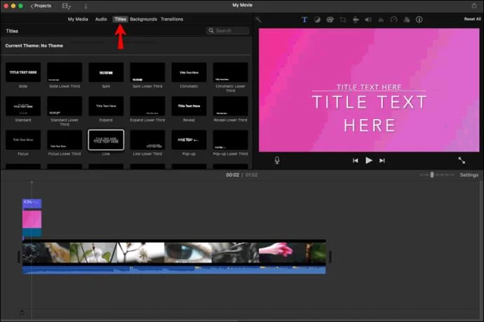Image resolution: width=484 pixels, height=322 pixels.
Task: Click the large TITLE TEXT HERE in viewer
Action: click(369, 113)
